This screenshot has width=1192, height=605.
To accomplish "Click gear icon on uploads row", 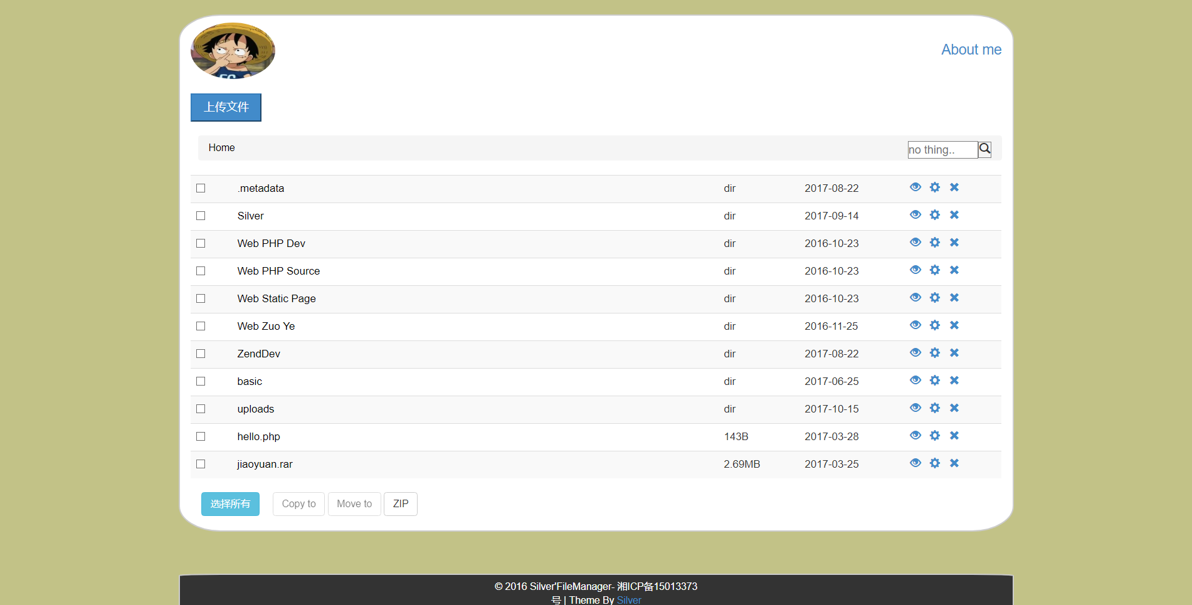I will point(935,408).
